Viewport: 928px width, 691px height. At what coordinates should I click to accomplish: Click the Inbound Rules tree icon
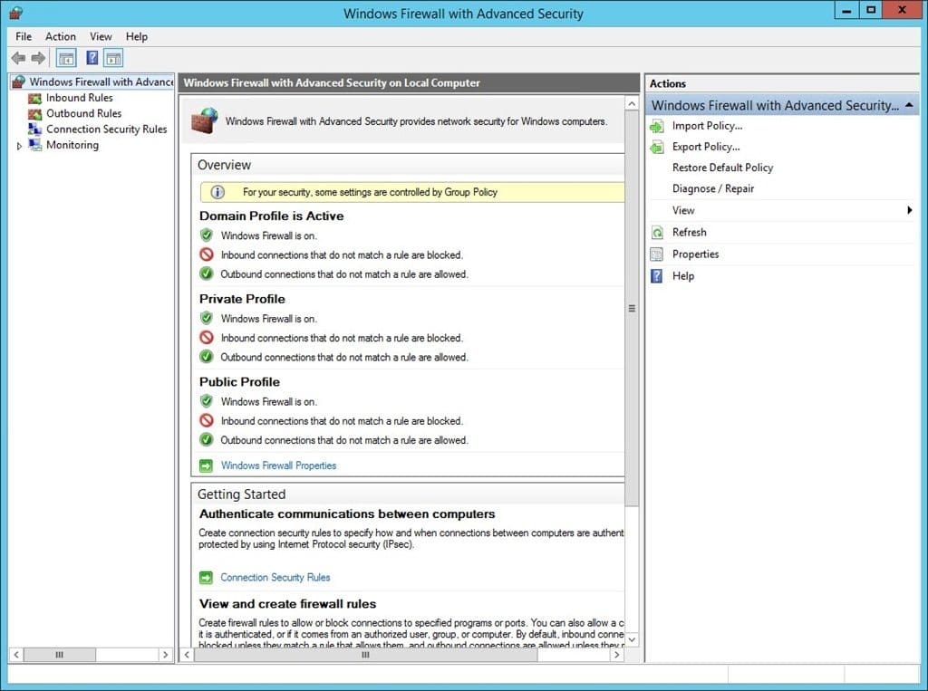(x=35, y=98)
